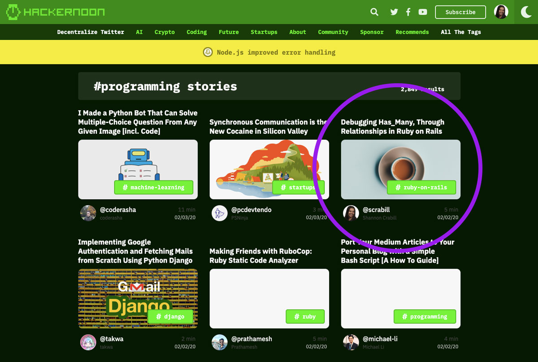The height and width of the screenshot is (362, 538).
Task: Click the PSNinja author subtitle
Action: point(239,218)
